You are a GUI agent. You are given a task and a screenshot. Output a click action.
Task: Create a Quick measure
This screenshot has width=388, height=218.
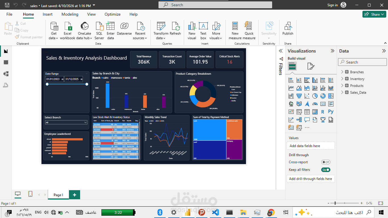pos(249,31)
